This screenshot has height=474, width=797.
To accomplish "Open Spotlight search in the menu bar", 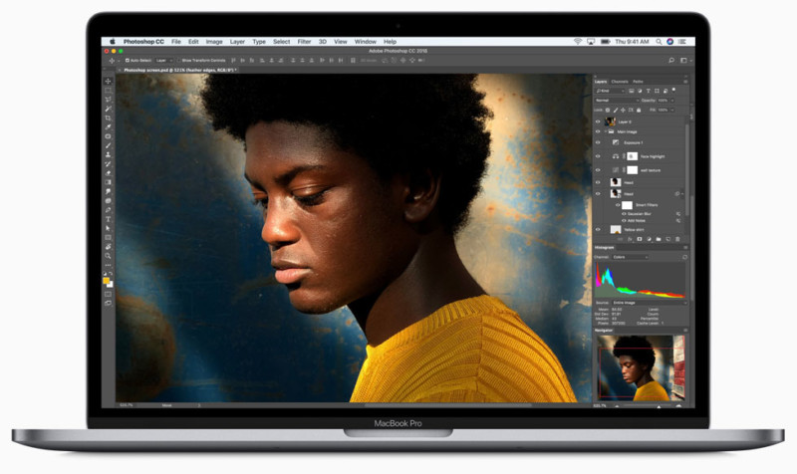I will tap(659, 42).
